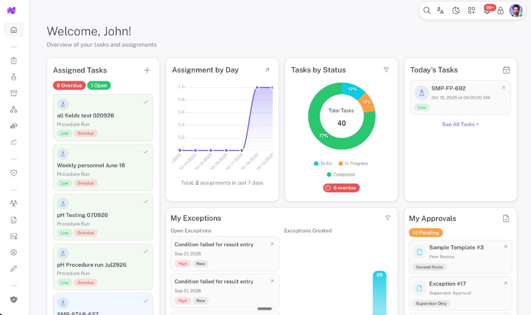
Task: Click the red '8 overdue' button
Action: (x=341, y=188)
